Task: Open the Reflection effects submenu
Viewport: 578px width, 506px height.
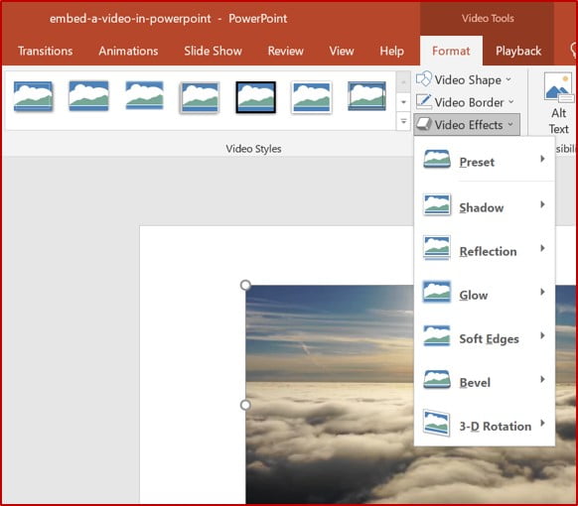Action: (x=485, y=250)
